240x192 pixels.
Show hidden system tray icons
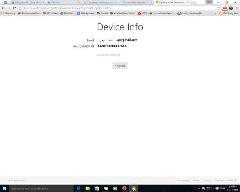199,188
